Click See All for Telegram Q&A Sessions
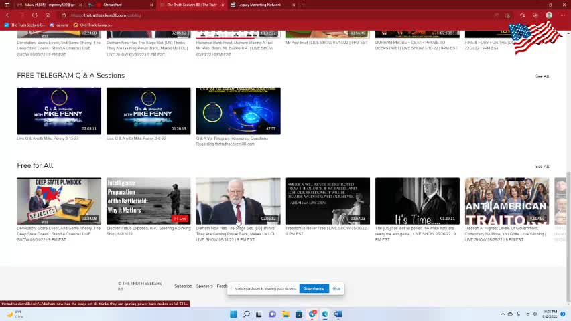The width and height of the screenshot is (571, 321). (x=542, y=76)
